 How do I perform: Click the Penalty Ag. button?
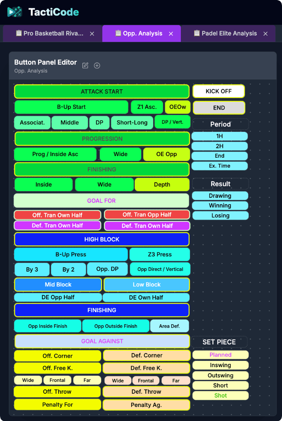tap(146, 405)
